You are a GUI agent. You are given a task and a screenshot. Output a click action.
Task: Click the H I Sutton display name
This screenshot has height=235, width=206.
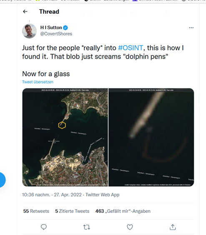click(51, 27)
